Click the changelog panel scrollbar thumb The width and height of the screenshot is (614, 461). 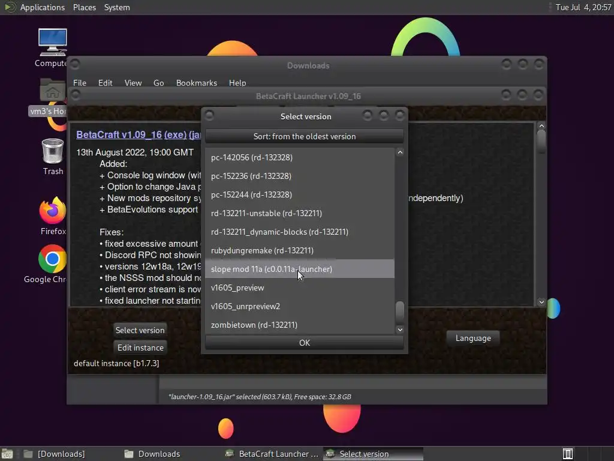[541, 140]
